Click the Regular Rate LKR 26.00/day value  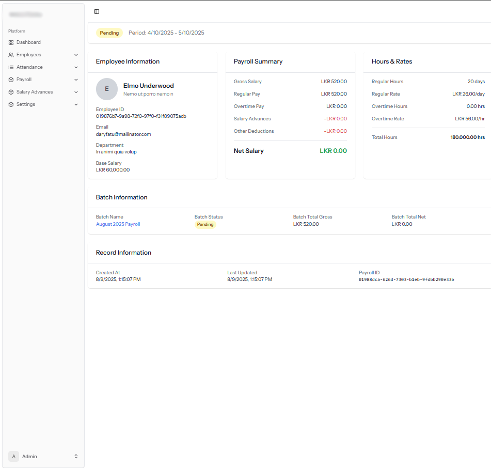tap(468, 93)
